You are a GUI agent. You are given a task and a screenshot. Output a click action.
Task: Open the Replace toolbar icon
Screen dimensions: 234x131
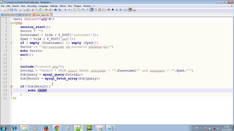click(x=60, y=10)
